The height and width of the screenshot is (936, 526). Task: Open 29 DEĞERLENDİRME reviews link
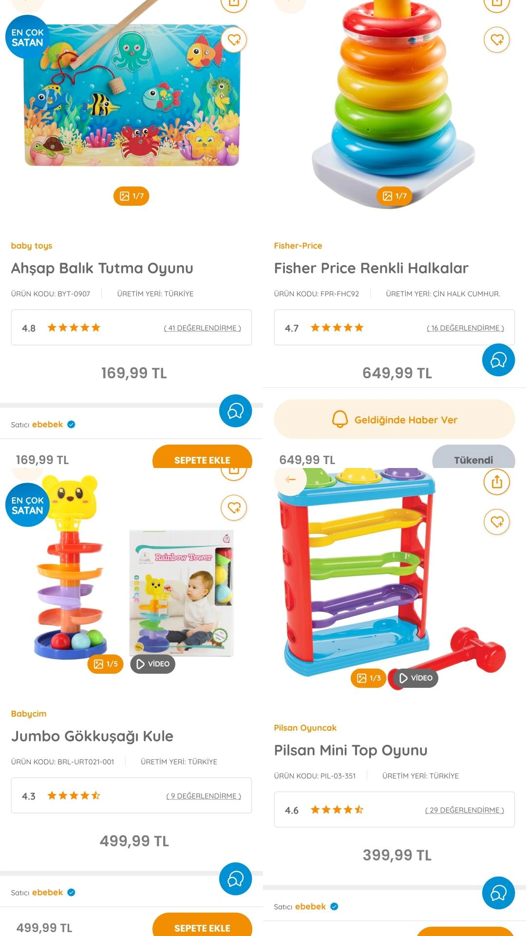464,810
